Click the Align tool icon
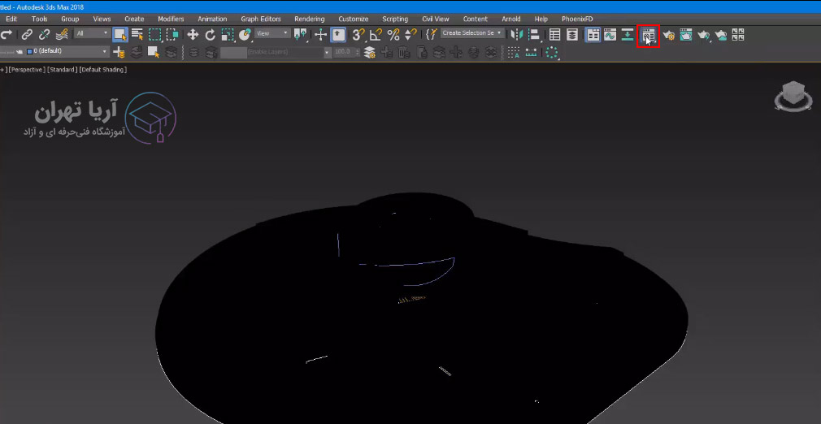 pyautogui.click(x=534, y=35)
